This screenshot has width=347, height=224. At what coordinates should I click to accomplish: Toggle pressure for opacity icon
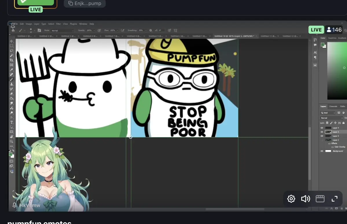pos(99,30)
